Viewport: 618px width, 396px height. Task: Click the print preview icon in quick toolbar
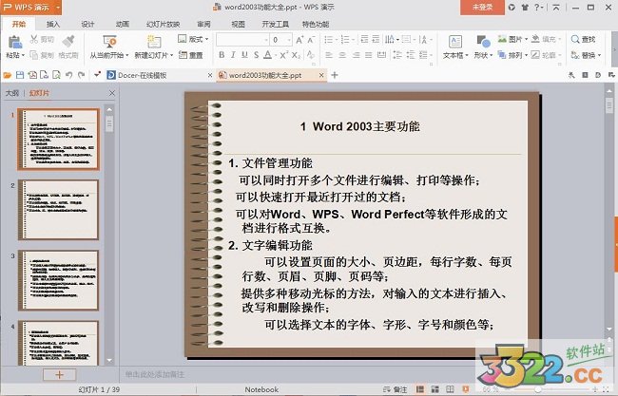tap(56, 75)
